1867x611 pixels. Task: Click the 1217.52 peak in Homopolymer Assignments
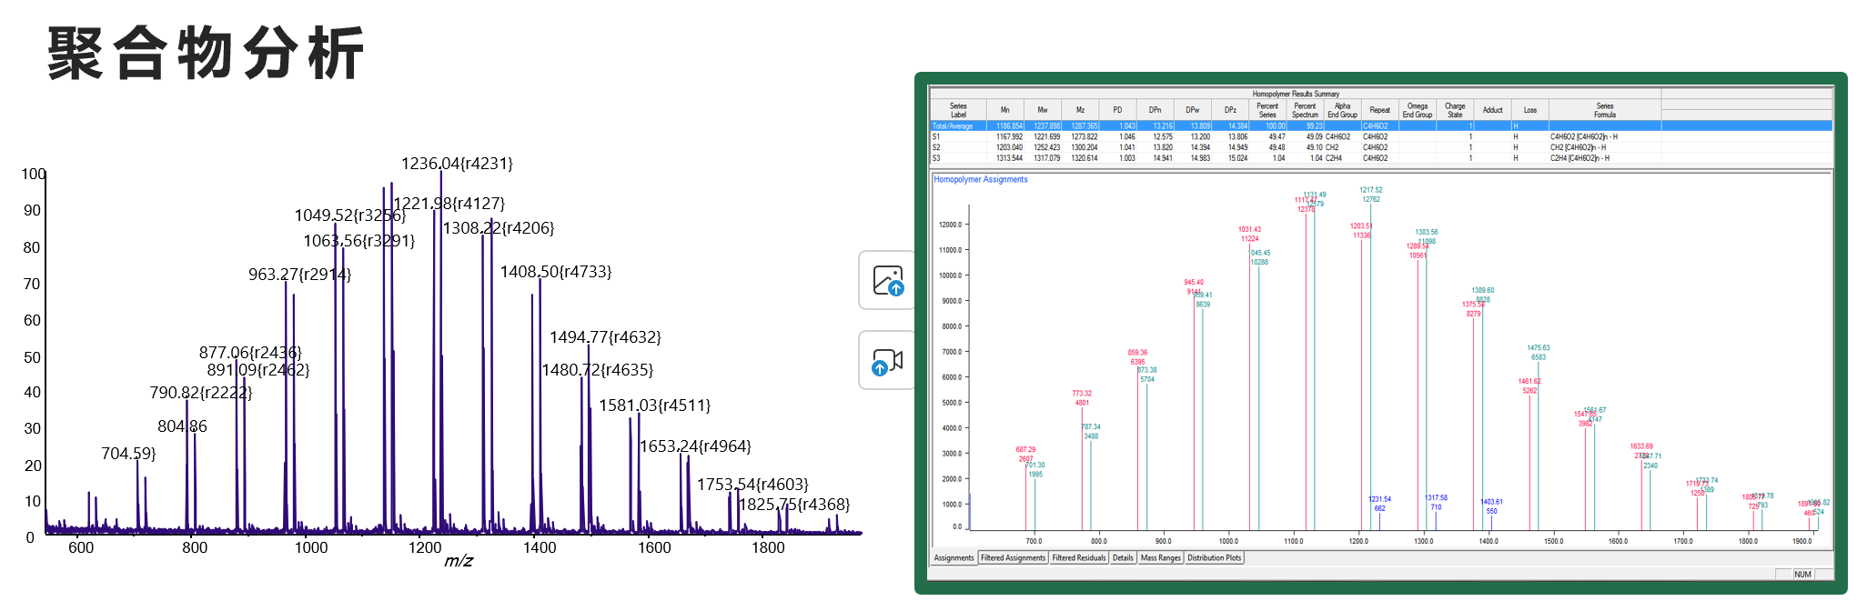click(x=1371, y=191)
